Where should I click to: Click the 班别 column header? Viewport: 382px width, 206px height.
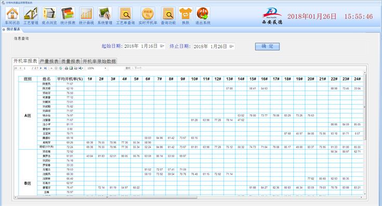(x=28, y=79)
